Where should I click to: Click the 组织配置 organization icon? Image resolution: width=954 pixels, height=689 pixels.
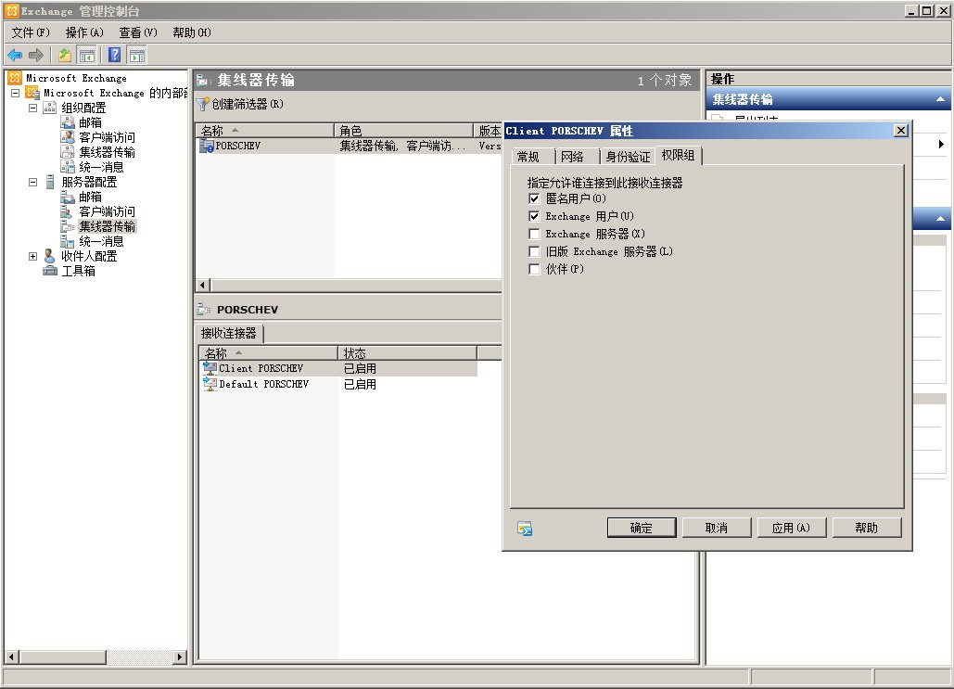(50, 108)
